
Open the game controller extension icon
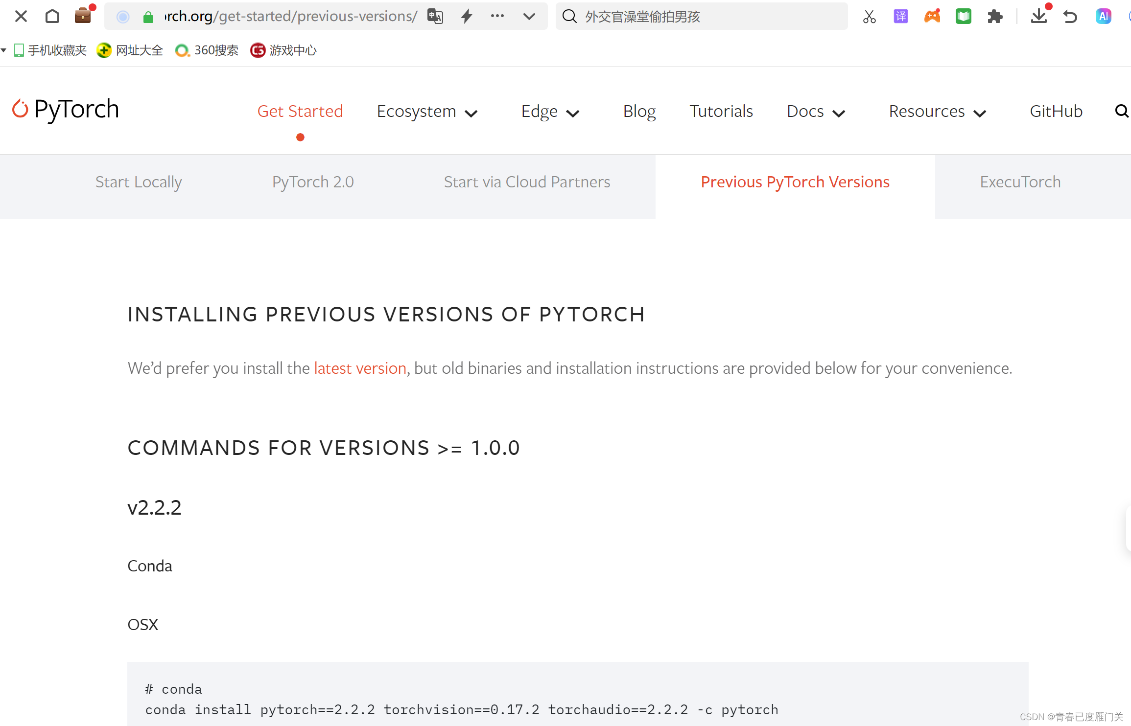coord(932,17)
